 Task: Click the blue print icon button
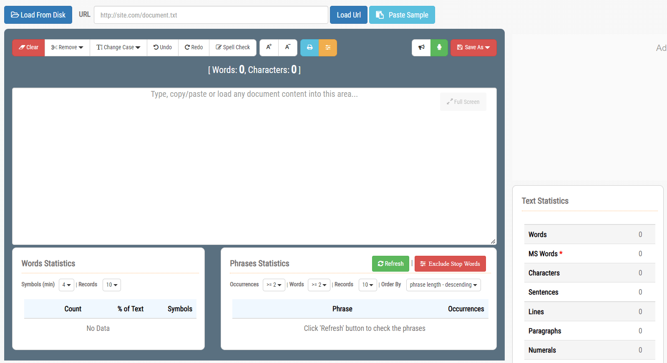coord(310,48)
